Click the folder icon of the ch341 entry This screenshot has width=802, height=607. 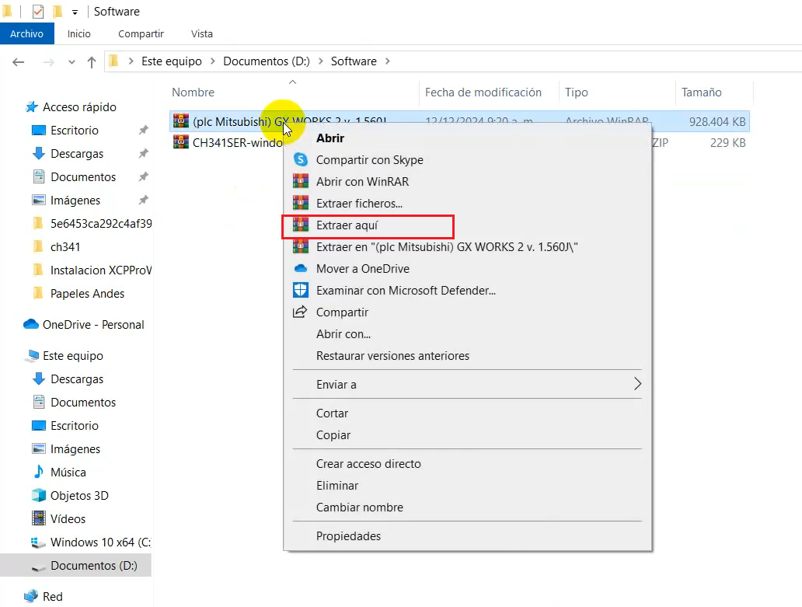click(38, 246)
